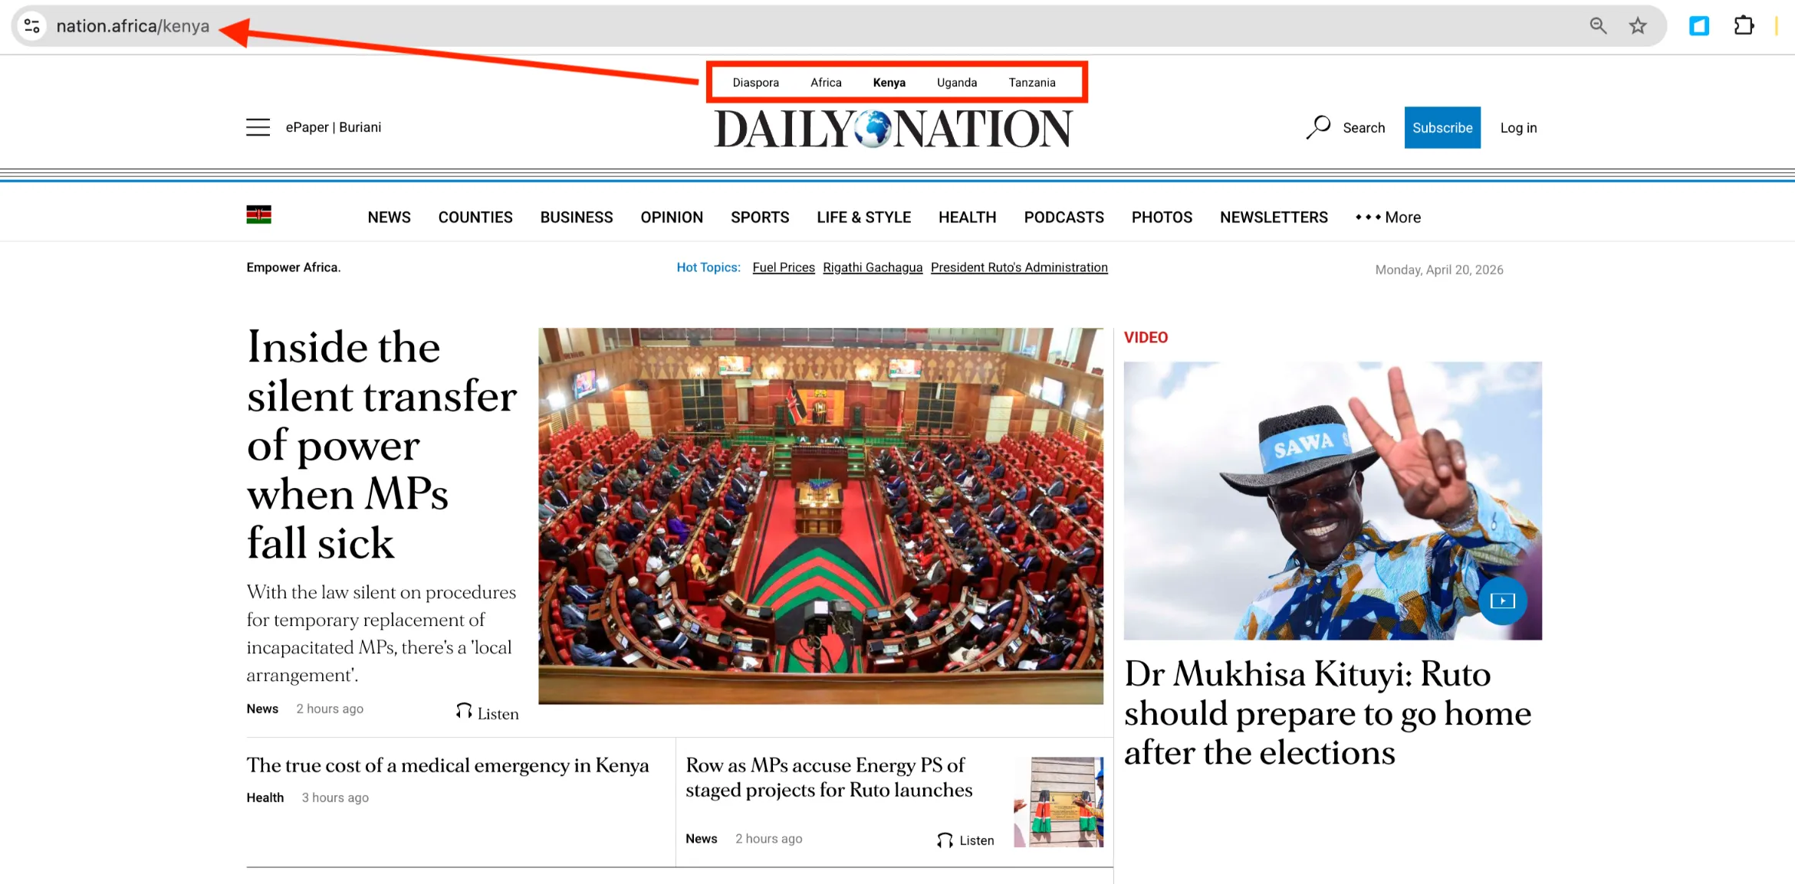The height and width of the screenshot is (884, 1795).
Task: Click the lead story summary paragraph
Action: [x=381, y=634]
